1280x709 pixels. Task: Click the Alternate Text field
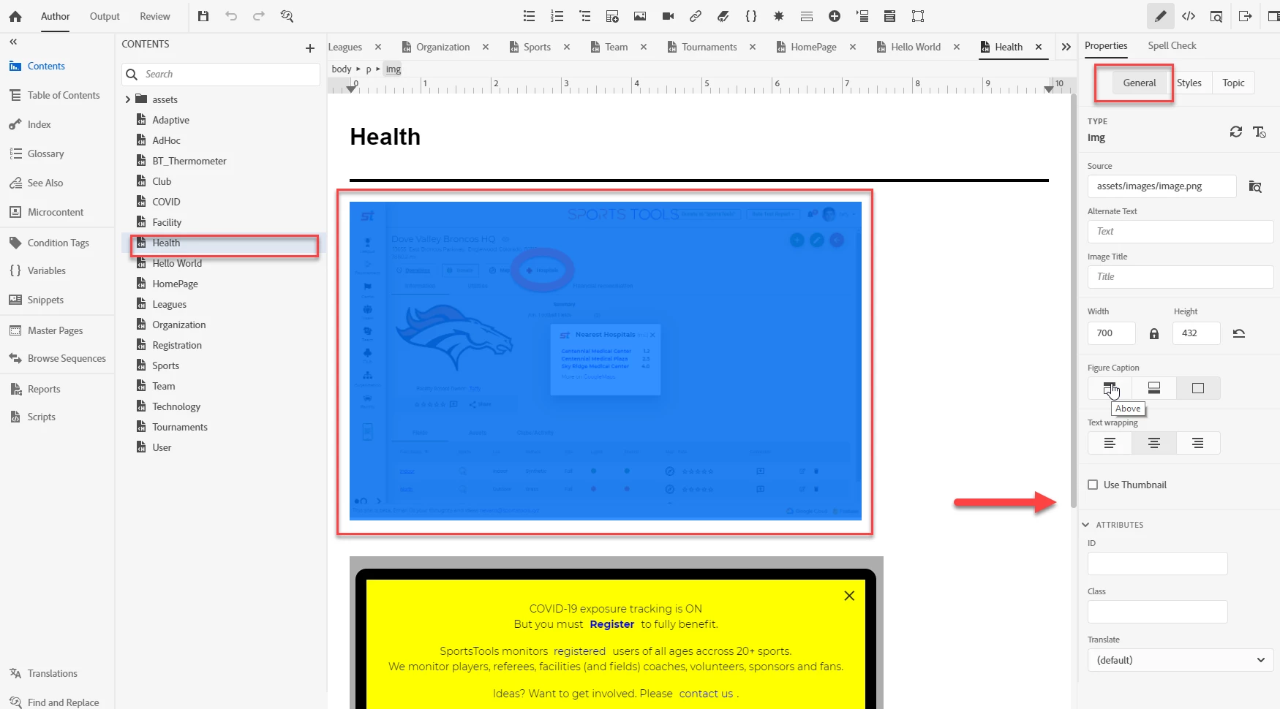coord(1181,232)
